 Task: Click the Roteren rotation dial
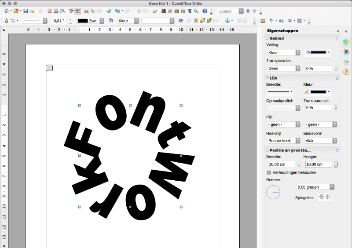pyautogui.click(x=273, y=192)
